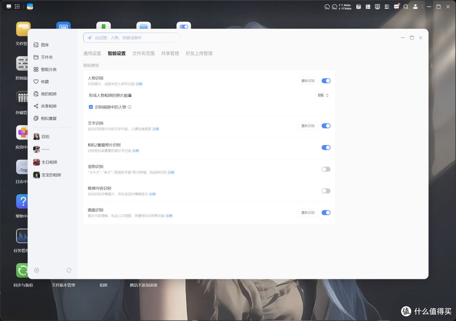
Task: Open the 好友上传管理 tab
Action: tap(199, 54)
